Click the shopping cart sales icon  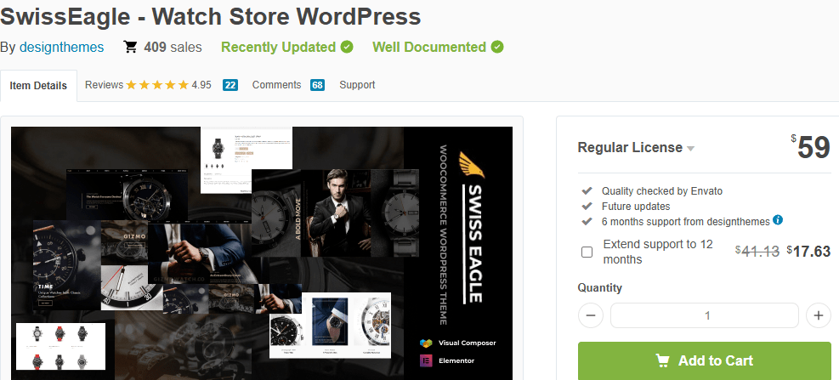click(x=130, y=47)
